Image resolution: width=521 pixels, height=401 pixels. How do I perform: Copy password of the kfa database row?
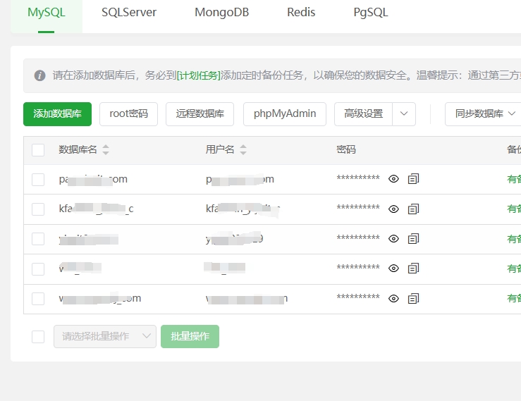413,209
